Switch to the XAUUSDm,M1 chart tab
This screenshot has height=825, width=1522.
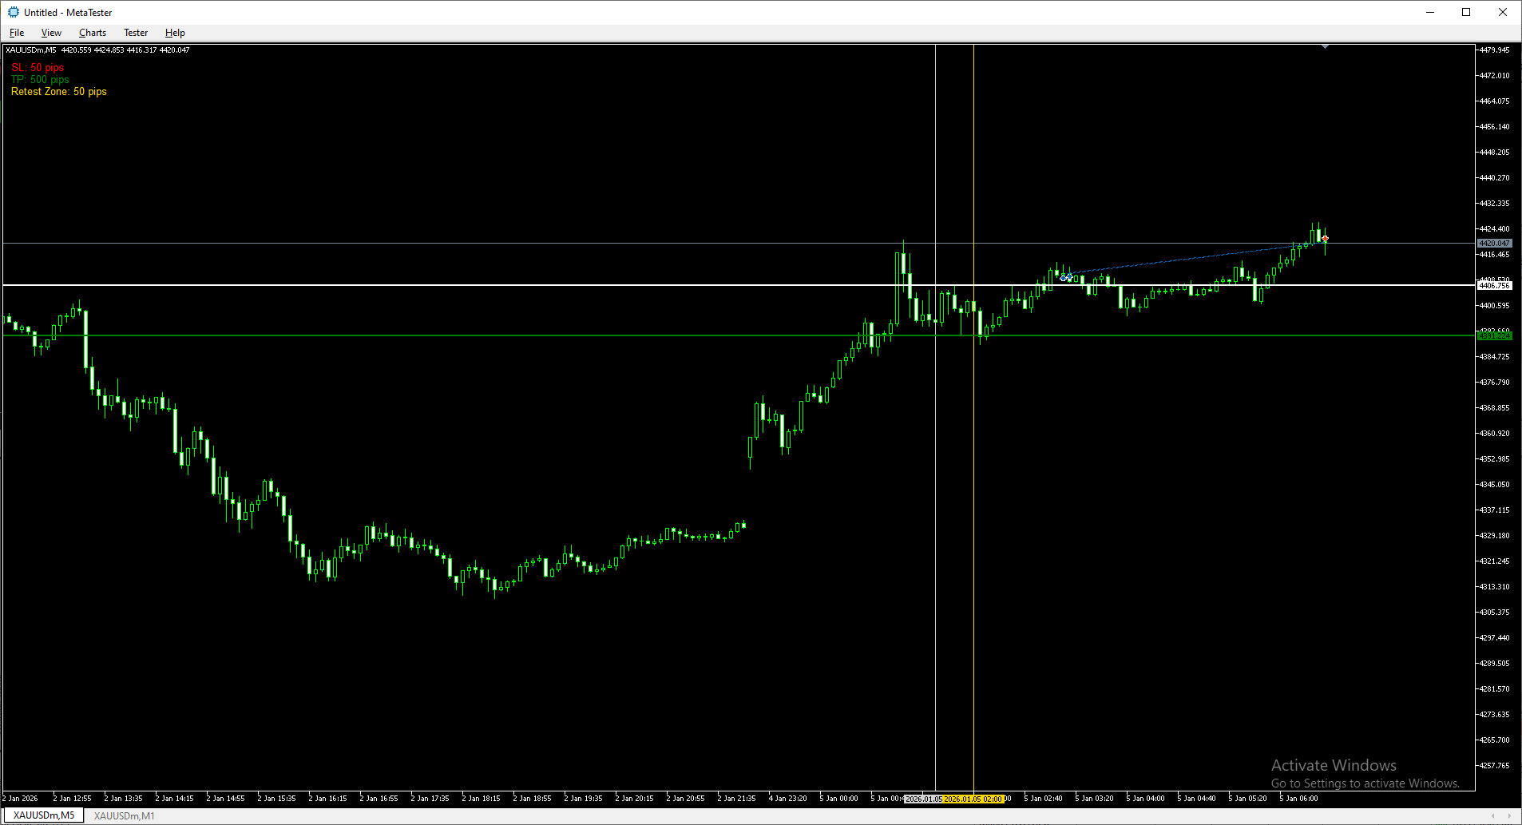click(x=125, y=815)
